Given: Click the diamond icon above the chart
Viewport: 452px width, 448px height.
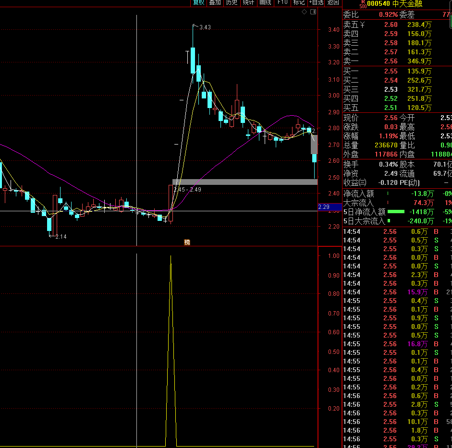Looking at the screenshot, I should [304, 12].
